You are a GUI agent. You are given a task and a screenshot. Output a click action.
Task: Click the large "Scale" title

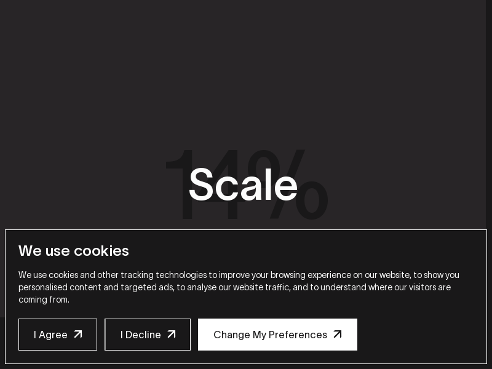tap(243, 185)
